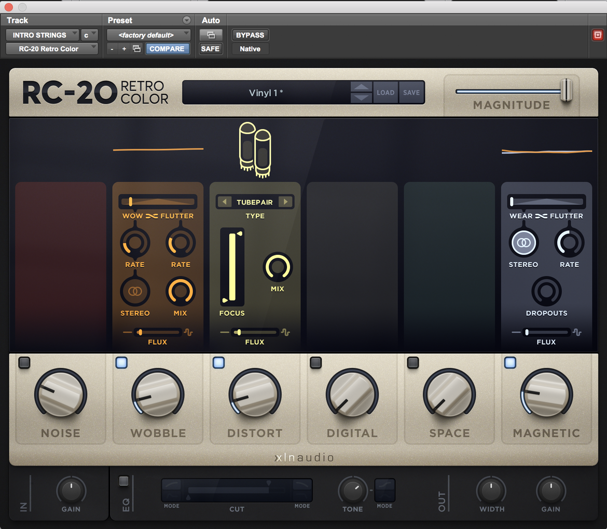Enable the Space module
The width and height of the screenshot is (607, 529).
point(413,362)
